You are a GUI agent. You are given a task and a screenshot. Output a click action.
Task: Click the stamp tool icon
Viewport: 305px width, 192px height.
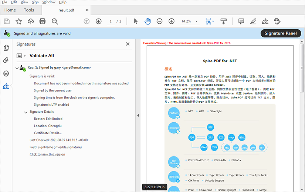click(x=277, y=21)
